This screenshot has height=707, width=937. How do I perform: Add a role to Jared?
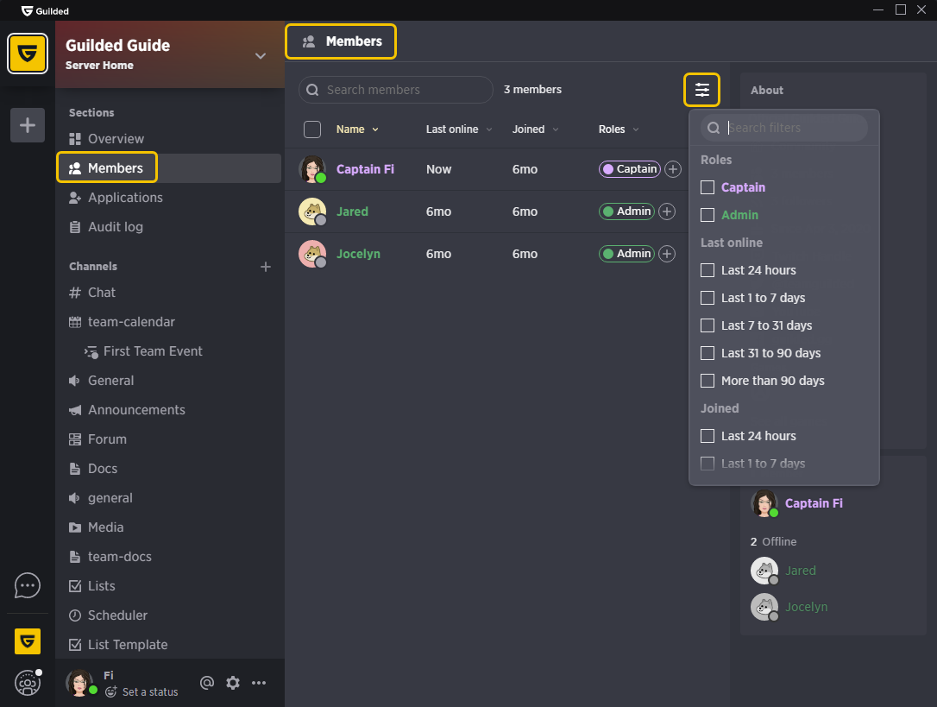[667, 211]
